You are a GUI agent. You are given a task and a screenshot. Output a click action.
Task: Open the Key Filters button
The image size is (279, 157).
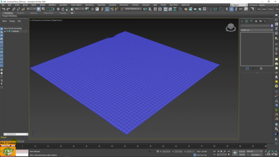[256, 155]
